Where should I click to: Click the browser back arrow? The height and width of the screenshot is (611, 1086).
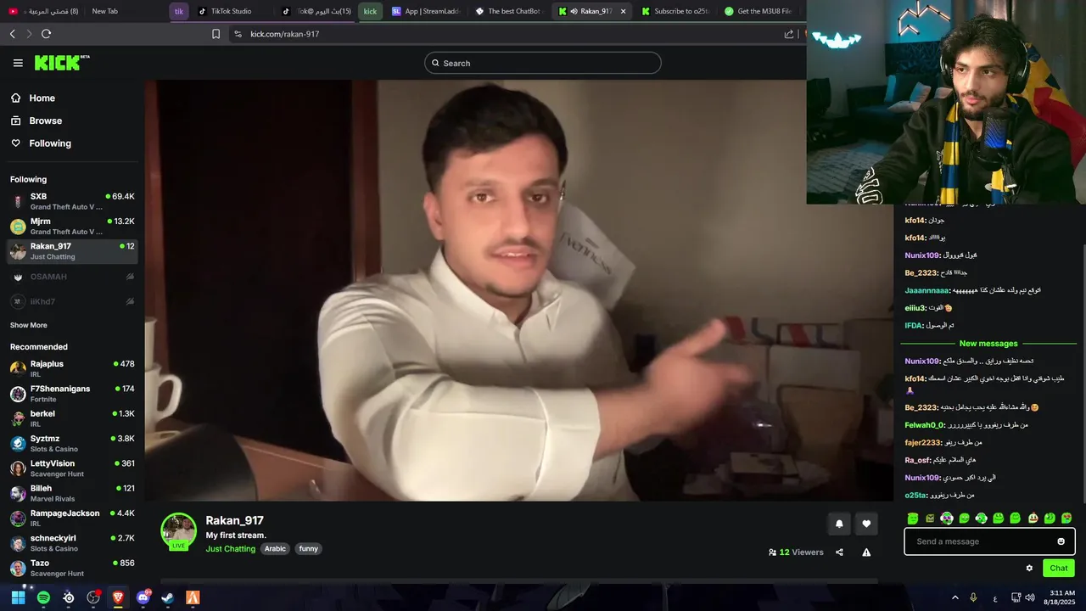[12, 34]
